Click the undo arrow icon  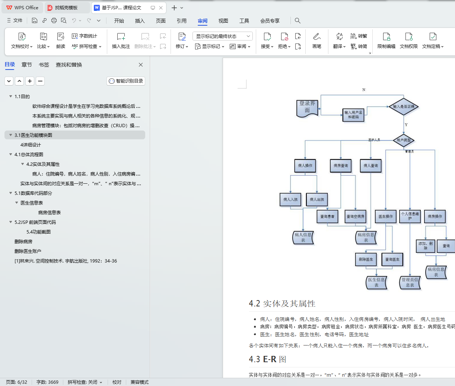point(74,20)
